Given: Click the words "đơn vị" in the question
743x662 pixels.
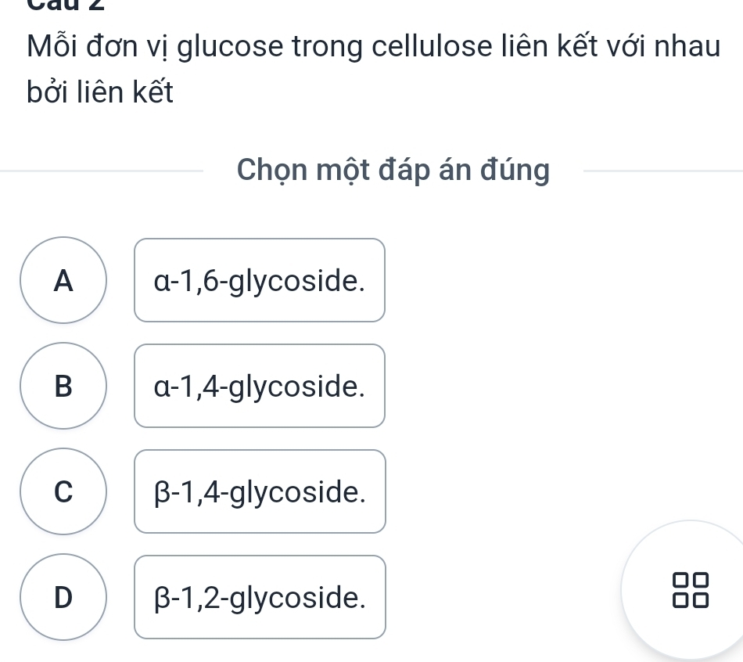Looking at the screenshot, I should click(x=129, y=47).
